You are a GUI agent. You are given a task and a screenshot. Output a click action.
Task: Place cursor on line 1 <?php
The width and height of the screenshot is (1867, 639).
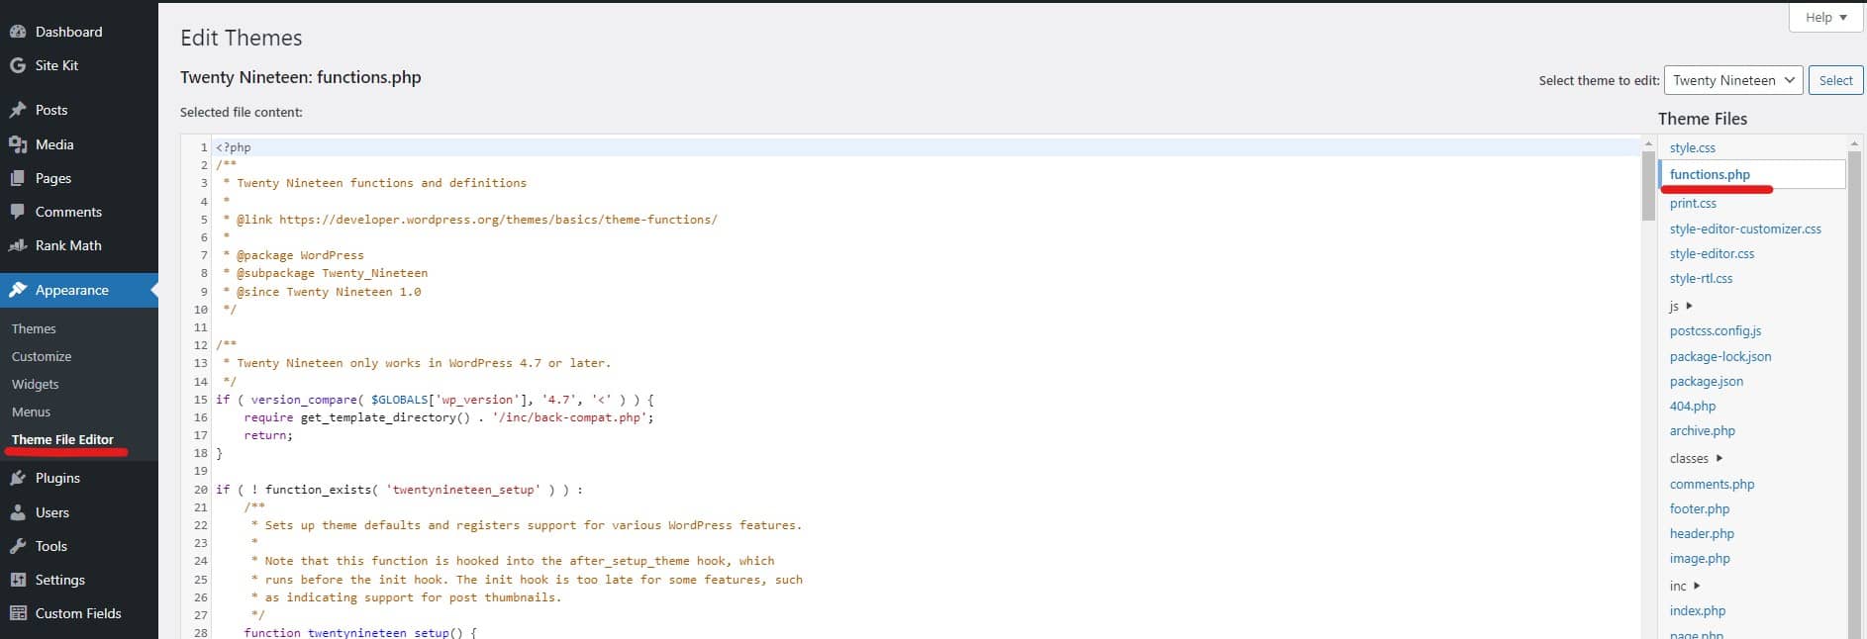pyautogui.click(x=234, y=147)
